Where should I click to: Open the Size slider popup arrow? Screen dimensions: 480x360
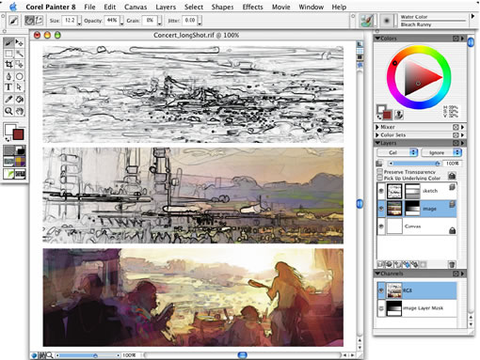(x=79, y=21)
